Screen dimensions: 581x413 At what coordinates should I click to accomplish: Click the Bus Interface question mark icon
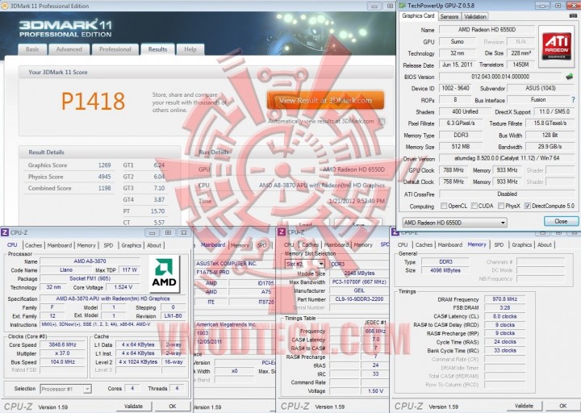point(573,100)
